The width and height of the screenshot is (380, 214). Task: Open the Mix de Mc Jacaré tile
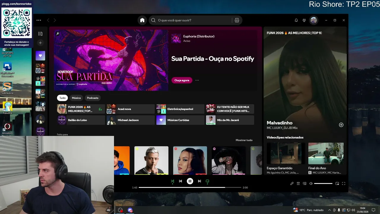point(230,120)
